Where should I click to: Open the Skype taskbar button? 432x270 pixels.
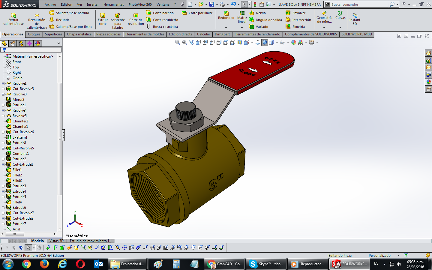[x=266, y=264]
